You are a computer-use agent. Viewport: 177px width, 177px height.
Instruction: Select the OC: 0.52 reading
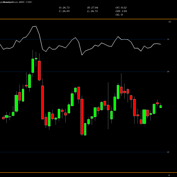pos(121,8)
